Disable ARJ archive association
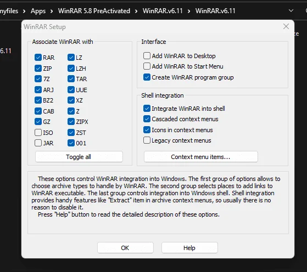This screenshot has height=272, width=307. [x=38, y=90]
